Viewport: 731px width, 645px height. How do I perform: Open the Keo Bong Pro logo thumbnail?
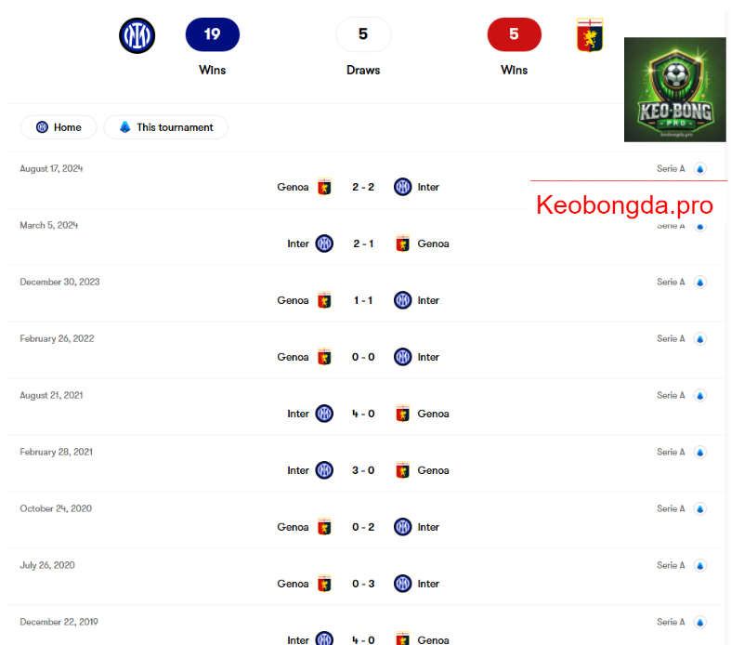pos(675,89)
